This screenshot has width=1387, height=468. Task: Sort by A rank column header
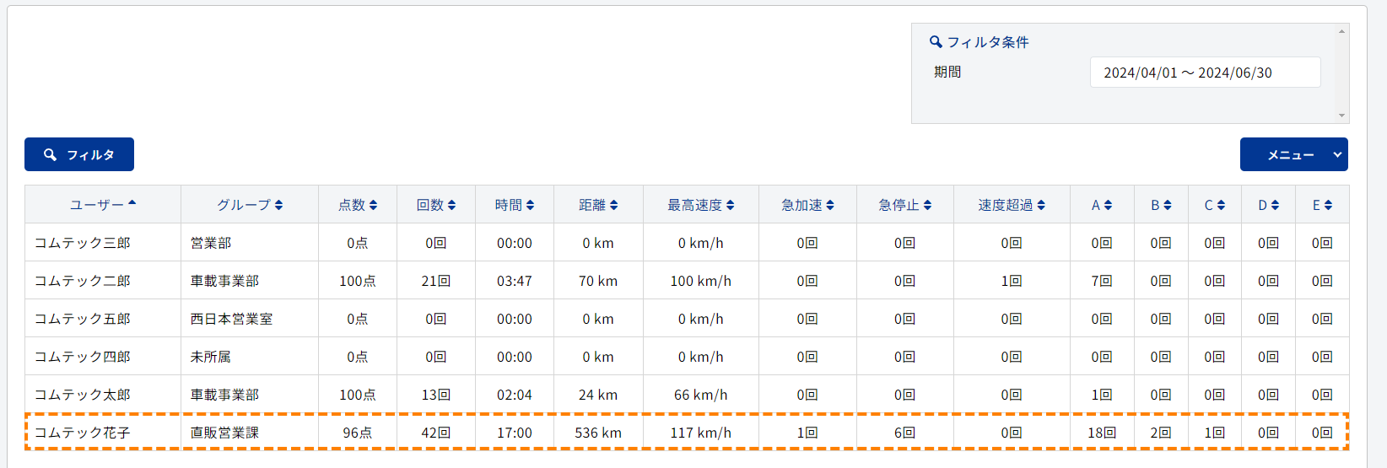point(1102,205)
